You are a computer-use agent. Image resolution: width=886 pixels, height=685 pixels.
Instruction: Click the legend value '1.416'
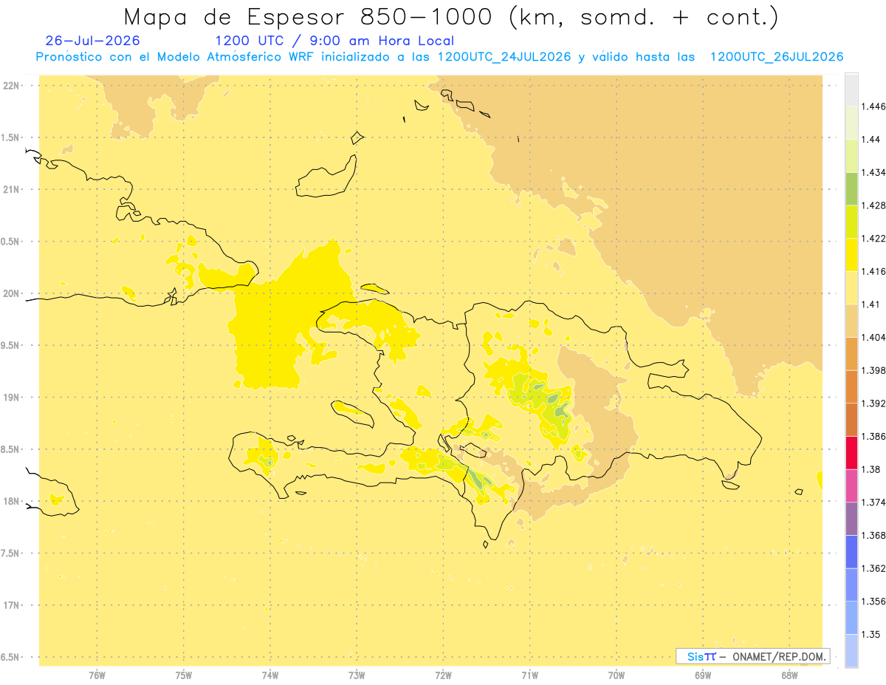[873, 271]
